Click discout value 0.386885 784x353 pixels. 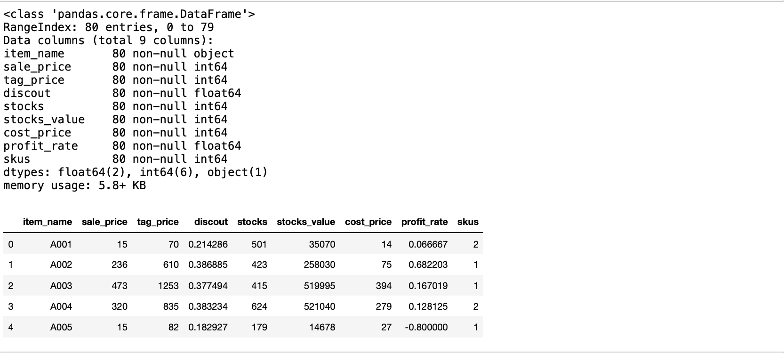(208, 265)
